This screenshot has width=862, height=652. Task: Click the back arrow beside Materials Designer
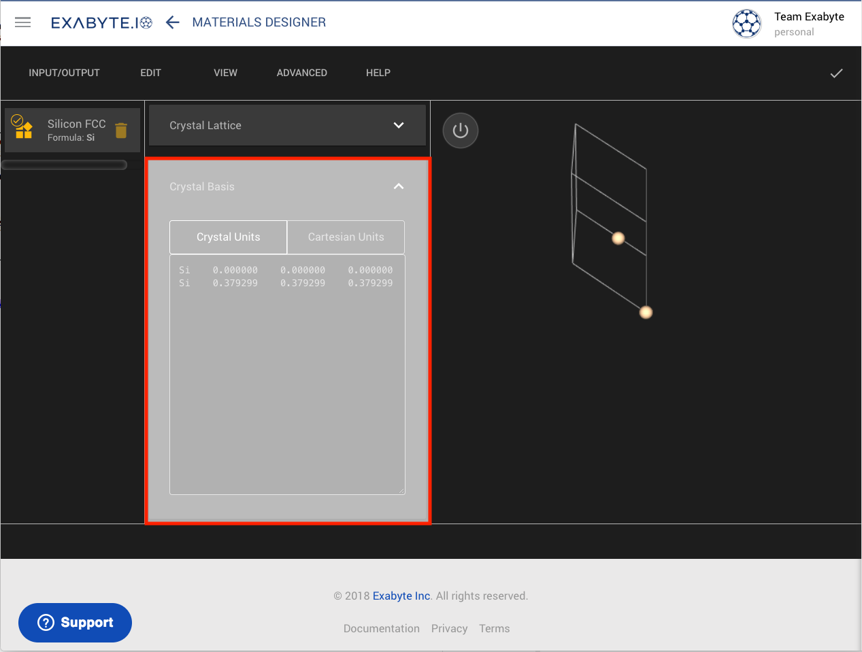coord(173,22)
